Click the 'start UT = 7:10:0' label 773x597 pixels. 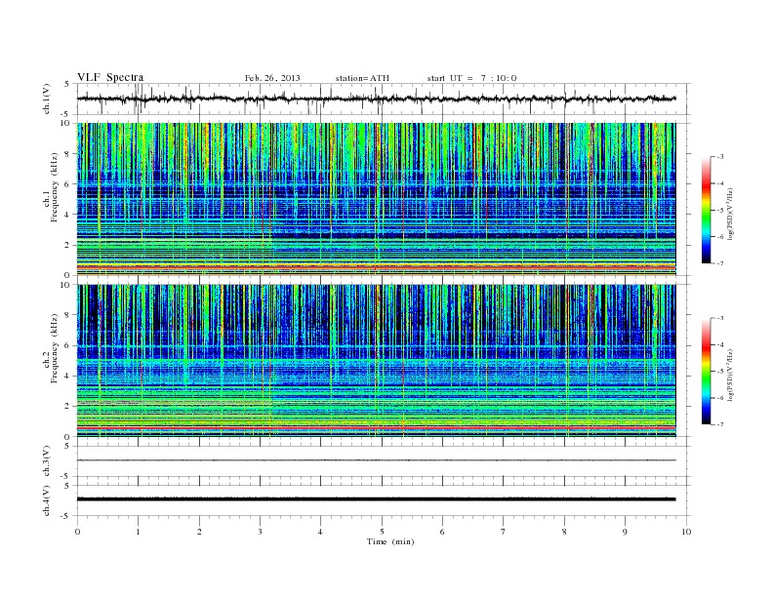point(471,78)
